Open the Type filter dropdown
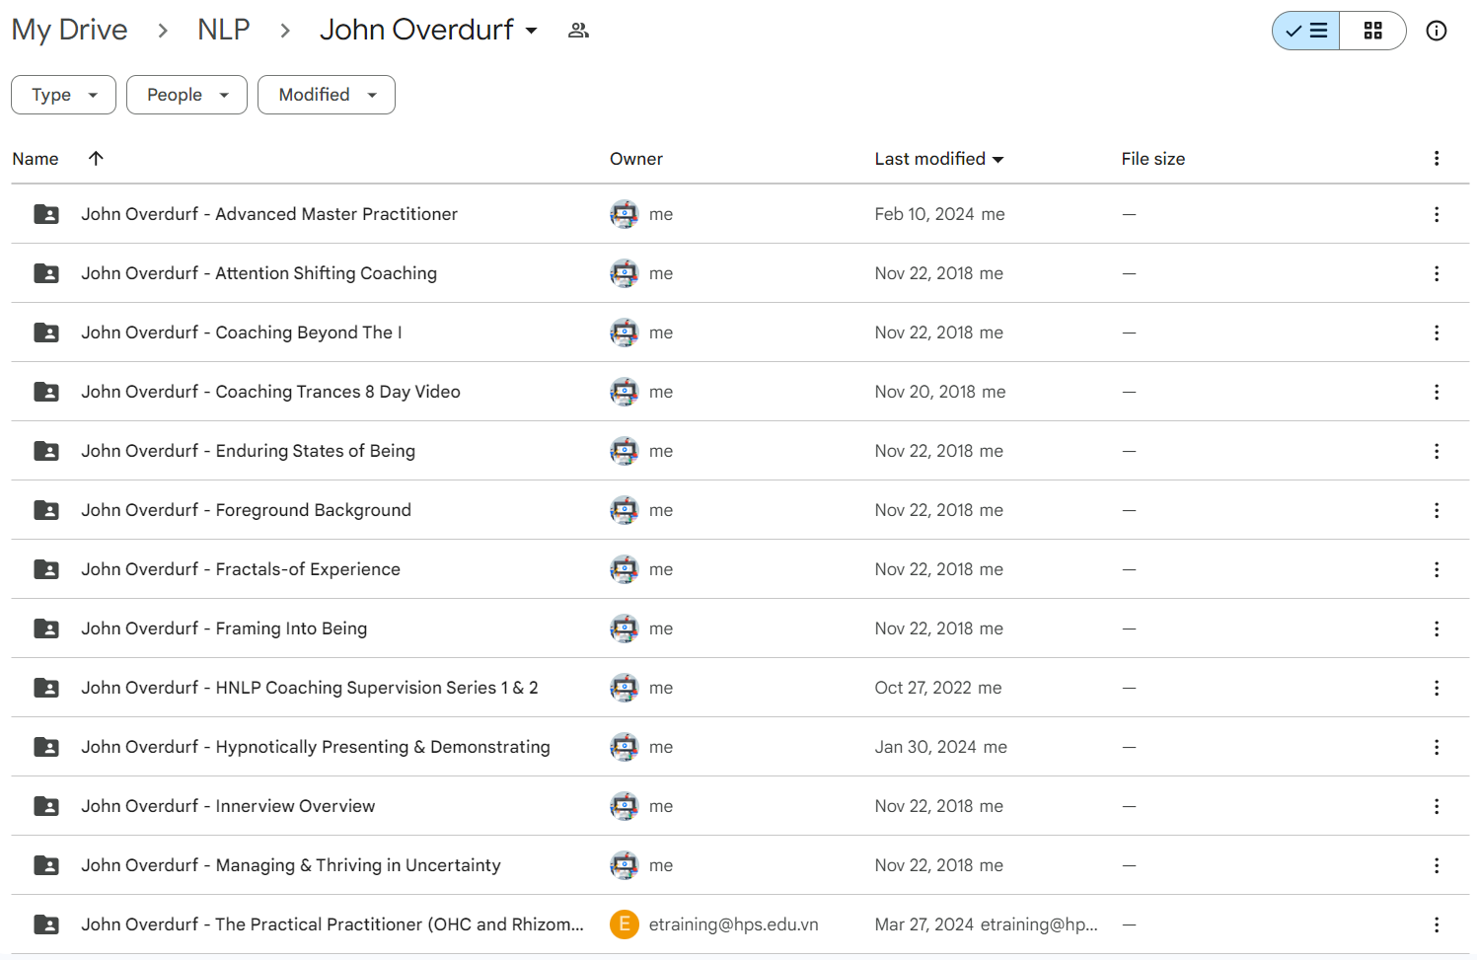Viewport: 1477px width, 960px height. click(63, 95)
